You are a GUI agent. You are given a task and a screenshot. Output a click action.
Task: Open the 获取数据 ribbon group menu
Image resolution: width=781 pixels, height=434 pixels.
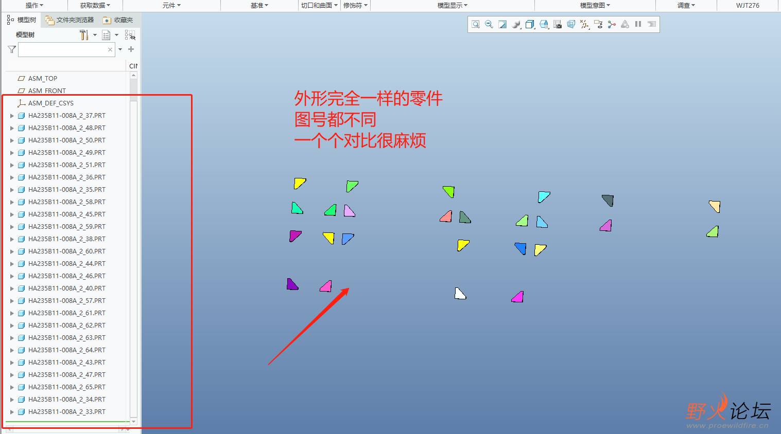coord(95,5)
